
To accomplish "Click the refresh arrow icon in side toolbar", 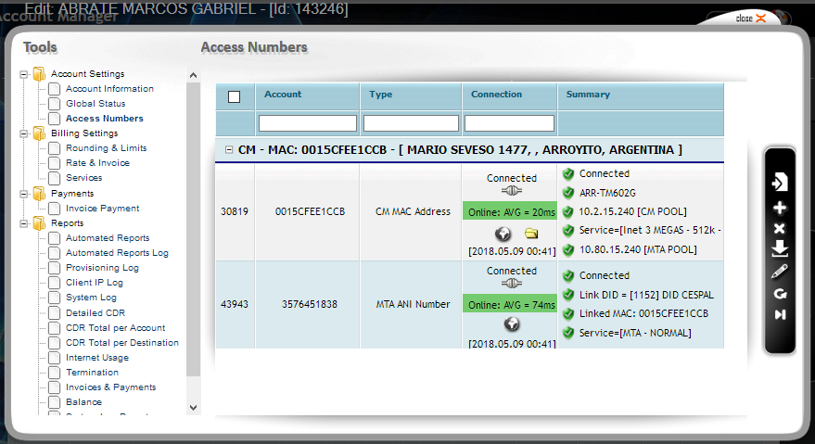I will (780, 293).
